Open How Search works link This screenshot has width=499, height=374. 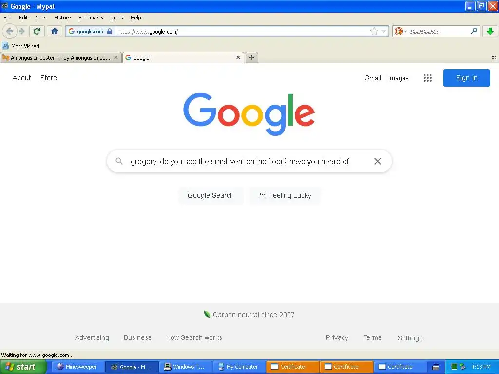194,337
